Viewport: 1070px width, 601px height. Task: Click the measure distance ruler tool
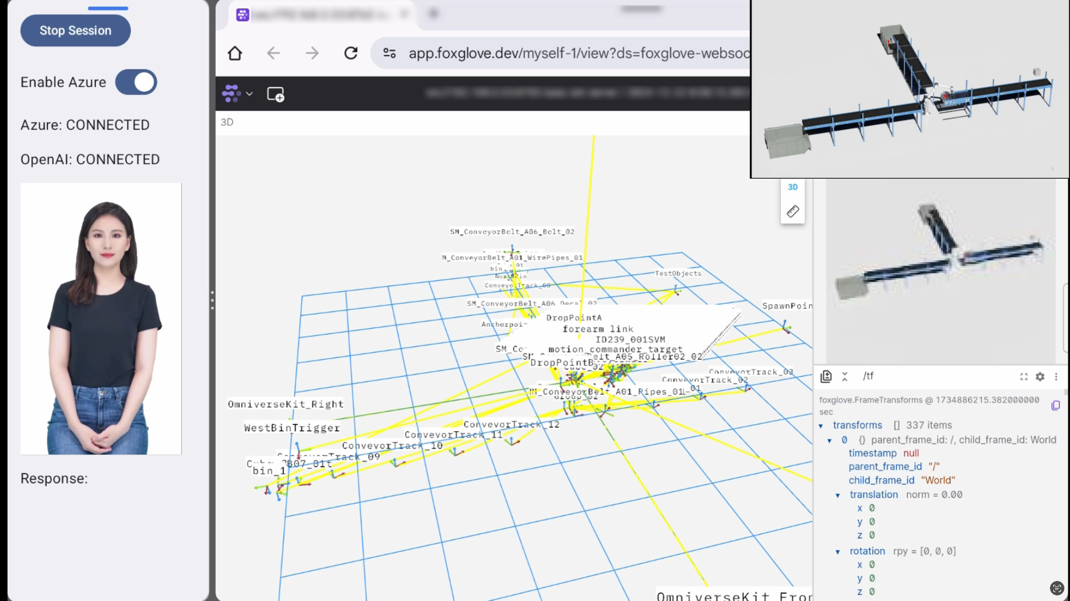(x=792, y=211)
